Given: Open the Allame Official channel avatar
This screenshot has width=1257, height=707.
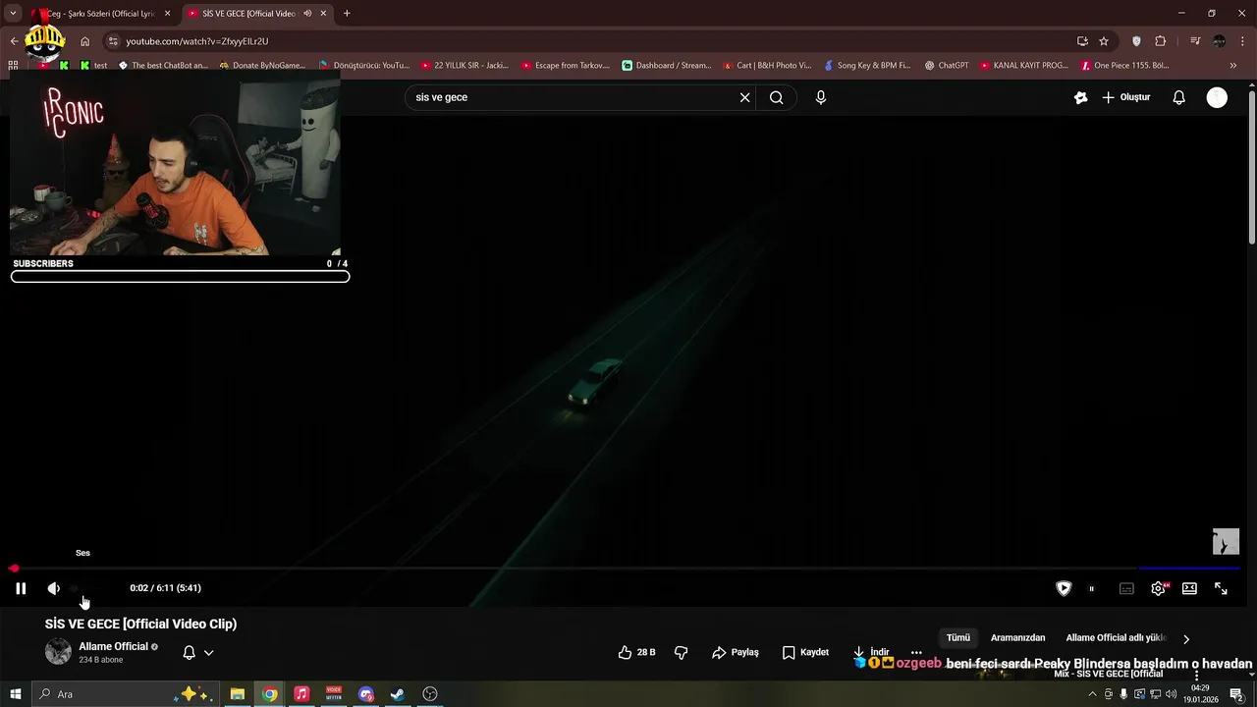Looking at the screenshot, I should click(58, 651).
